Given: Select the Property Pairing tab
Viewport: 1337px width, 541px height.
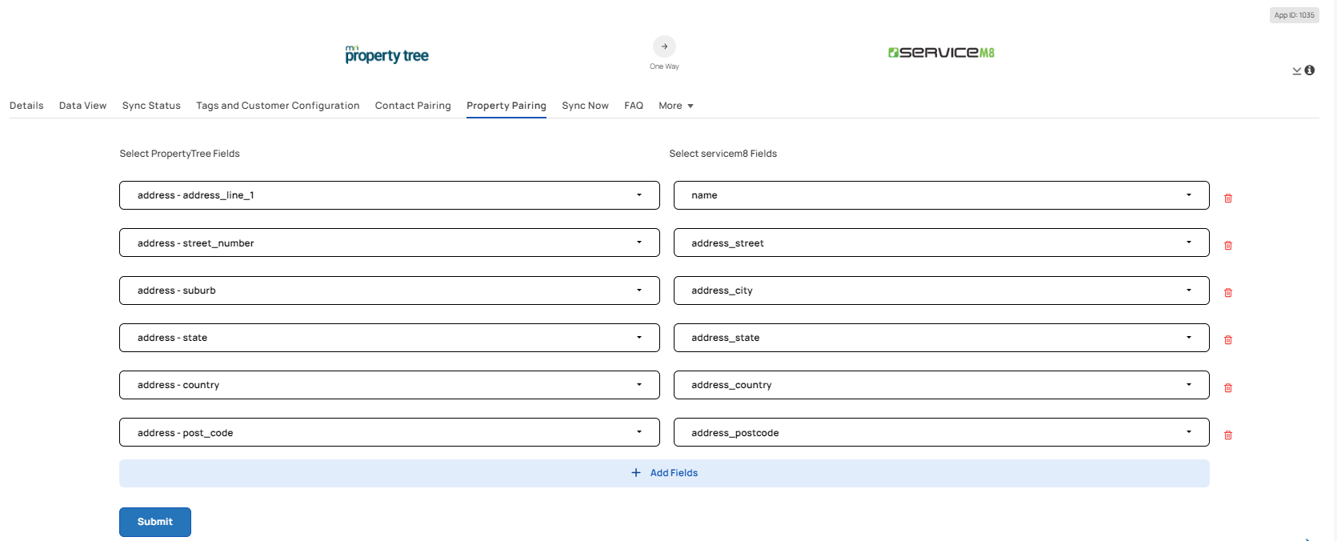Looking at the screenshot, I should [506, 106].
